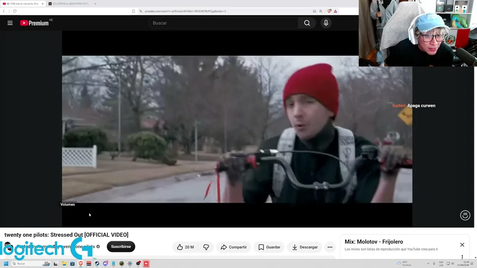477x268 pixels.
Task: Open a new browser tab
Action: pyautogui.click(x=95, y=4)
